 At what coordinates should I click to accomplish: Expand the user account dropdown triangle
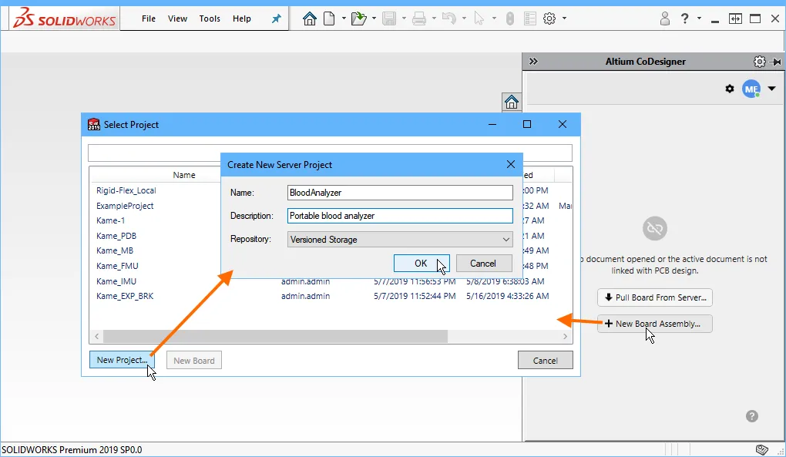772,89
